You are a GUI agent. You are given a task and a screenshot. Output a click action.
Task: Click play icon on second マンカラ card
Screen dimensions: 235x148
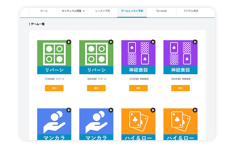click(111, 110)
